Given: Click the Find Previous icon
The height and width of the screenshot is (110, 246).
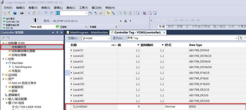Looking at the screenshot, I should [x=91, y=13].
